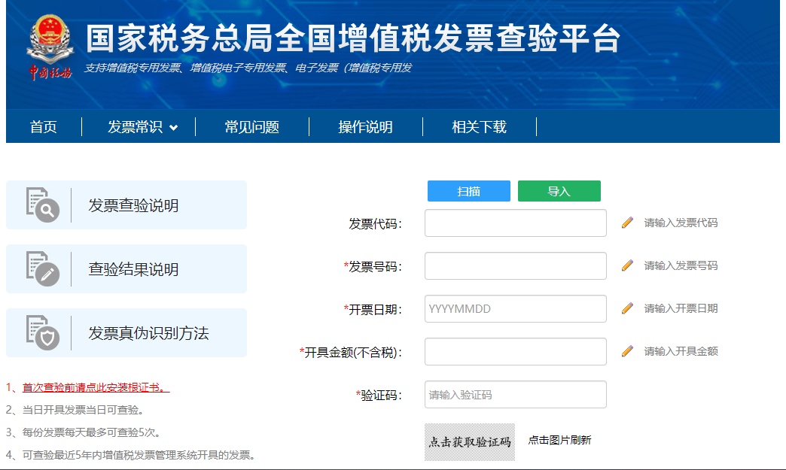Image resolution: width=786 pixels, height=470 pixels.
Task: Click the 发票查验说明 document search icon
Action: tap(43, 205)
